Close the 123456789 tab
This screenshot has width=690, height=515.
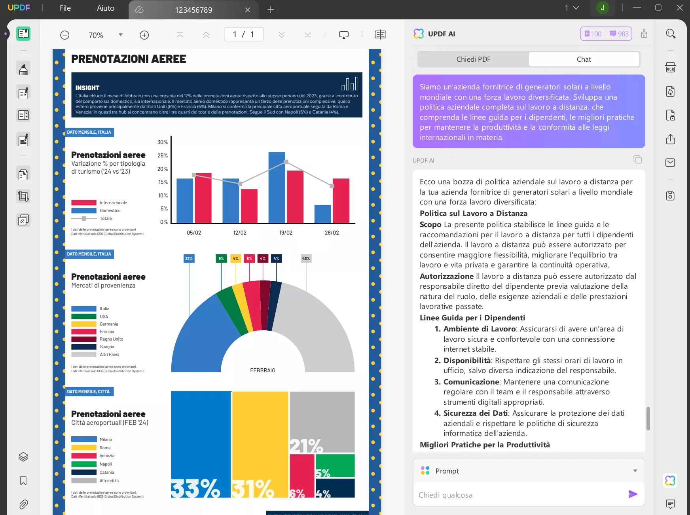coord(248,10)
